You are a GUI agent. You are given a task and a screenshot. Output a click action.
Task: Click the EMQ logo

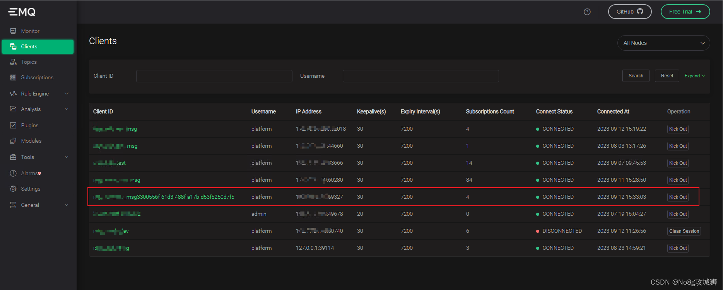pos(22,12)
